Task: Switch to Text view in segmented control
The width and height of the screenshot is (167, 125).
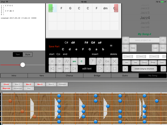Action: point(18,55)
